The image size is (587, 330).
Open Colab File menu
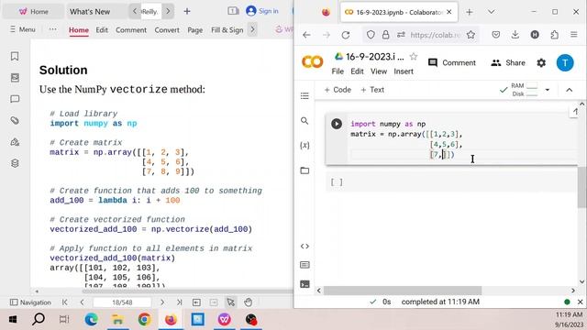coord(338,71)
